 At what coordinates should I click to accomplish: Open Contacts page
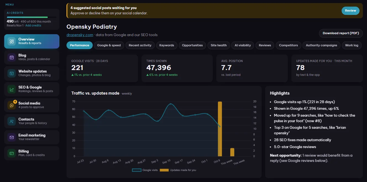coord(32,121)
